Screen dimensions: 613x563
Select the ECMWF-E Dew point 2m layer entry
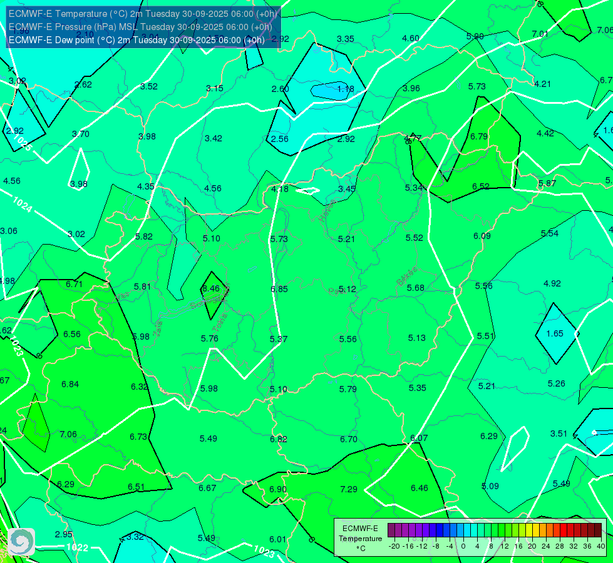[137, 40]
